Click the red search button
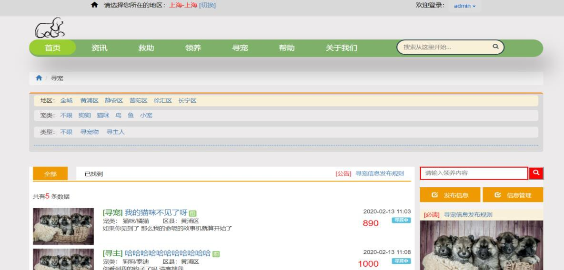Viewport: 564px width, 270px height. point(536,173)
